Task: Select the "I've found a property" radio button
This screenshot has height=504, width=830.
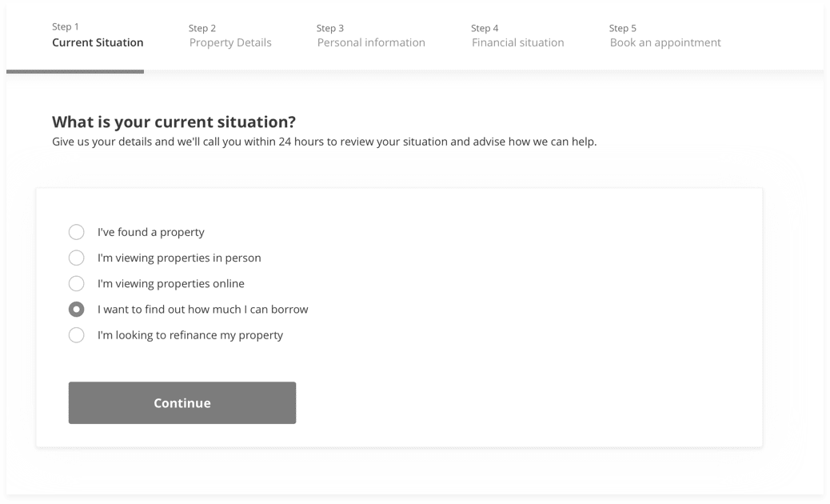Action: [x=76, y=232]
